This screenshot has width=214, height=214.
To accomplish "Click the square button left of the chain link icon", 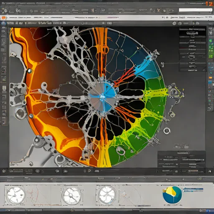I will (164, 10).
